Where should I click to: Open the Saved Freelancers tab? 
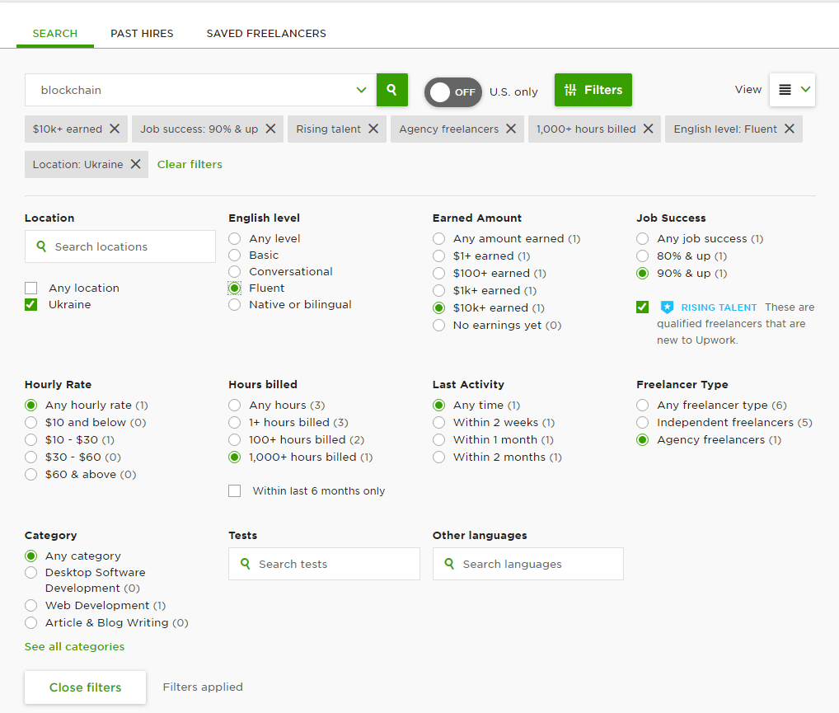click(x=266, y=34)
